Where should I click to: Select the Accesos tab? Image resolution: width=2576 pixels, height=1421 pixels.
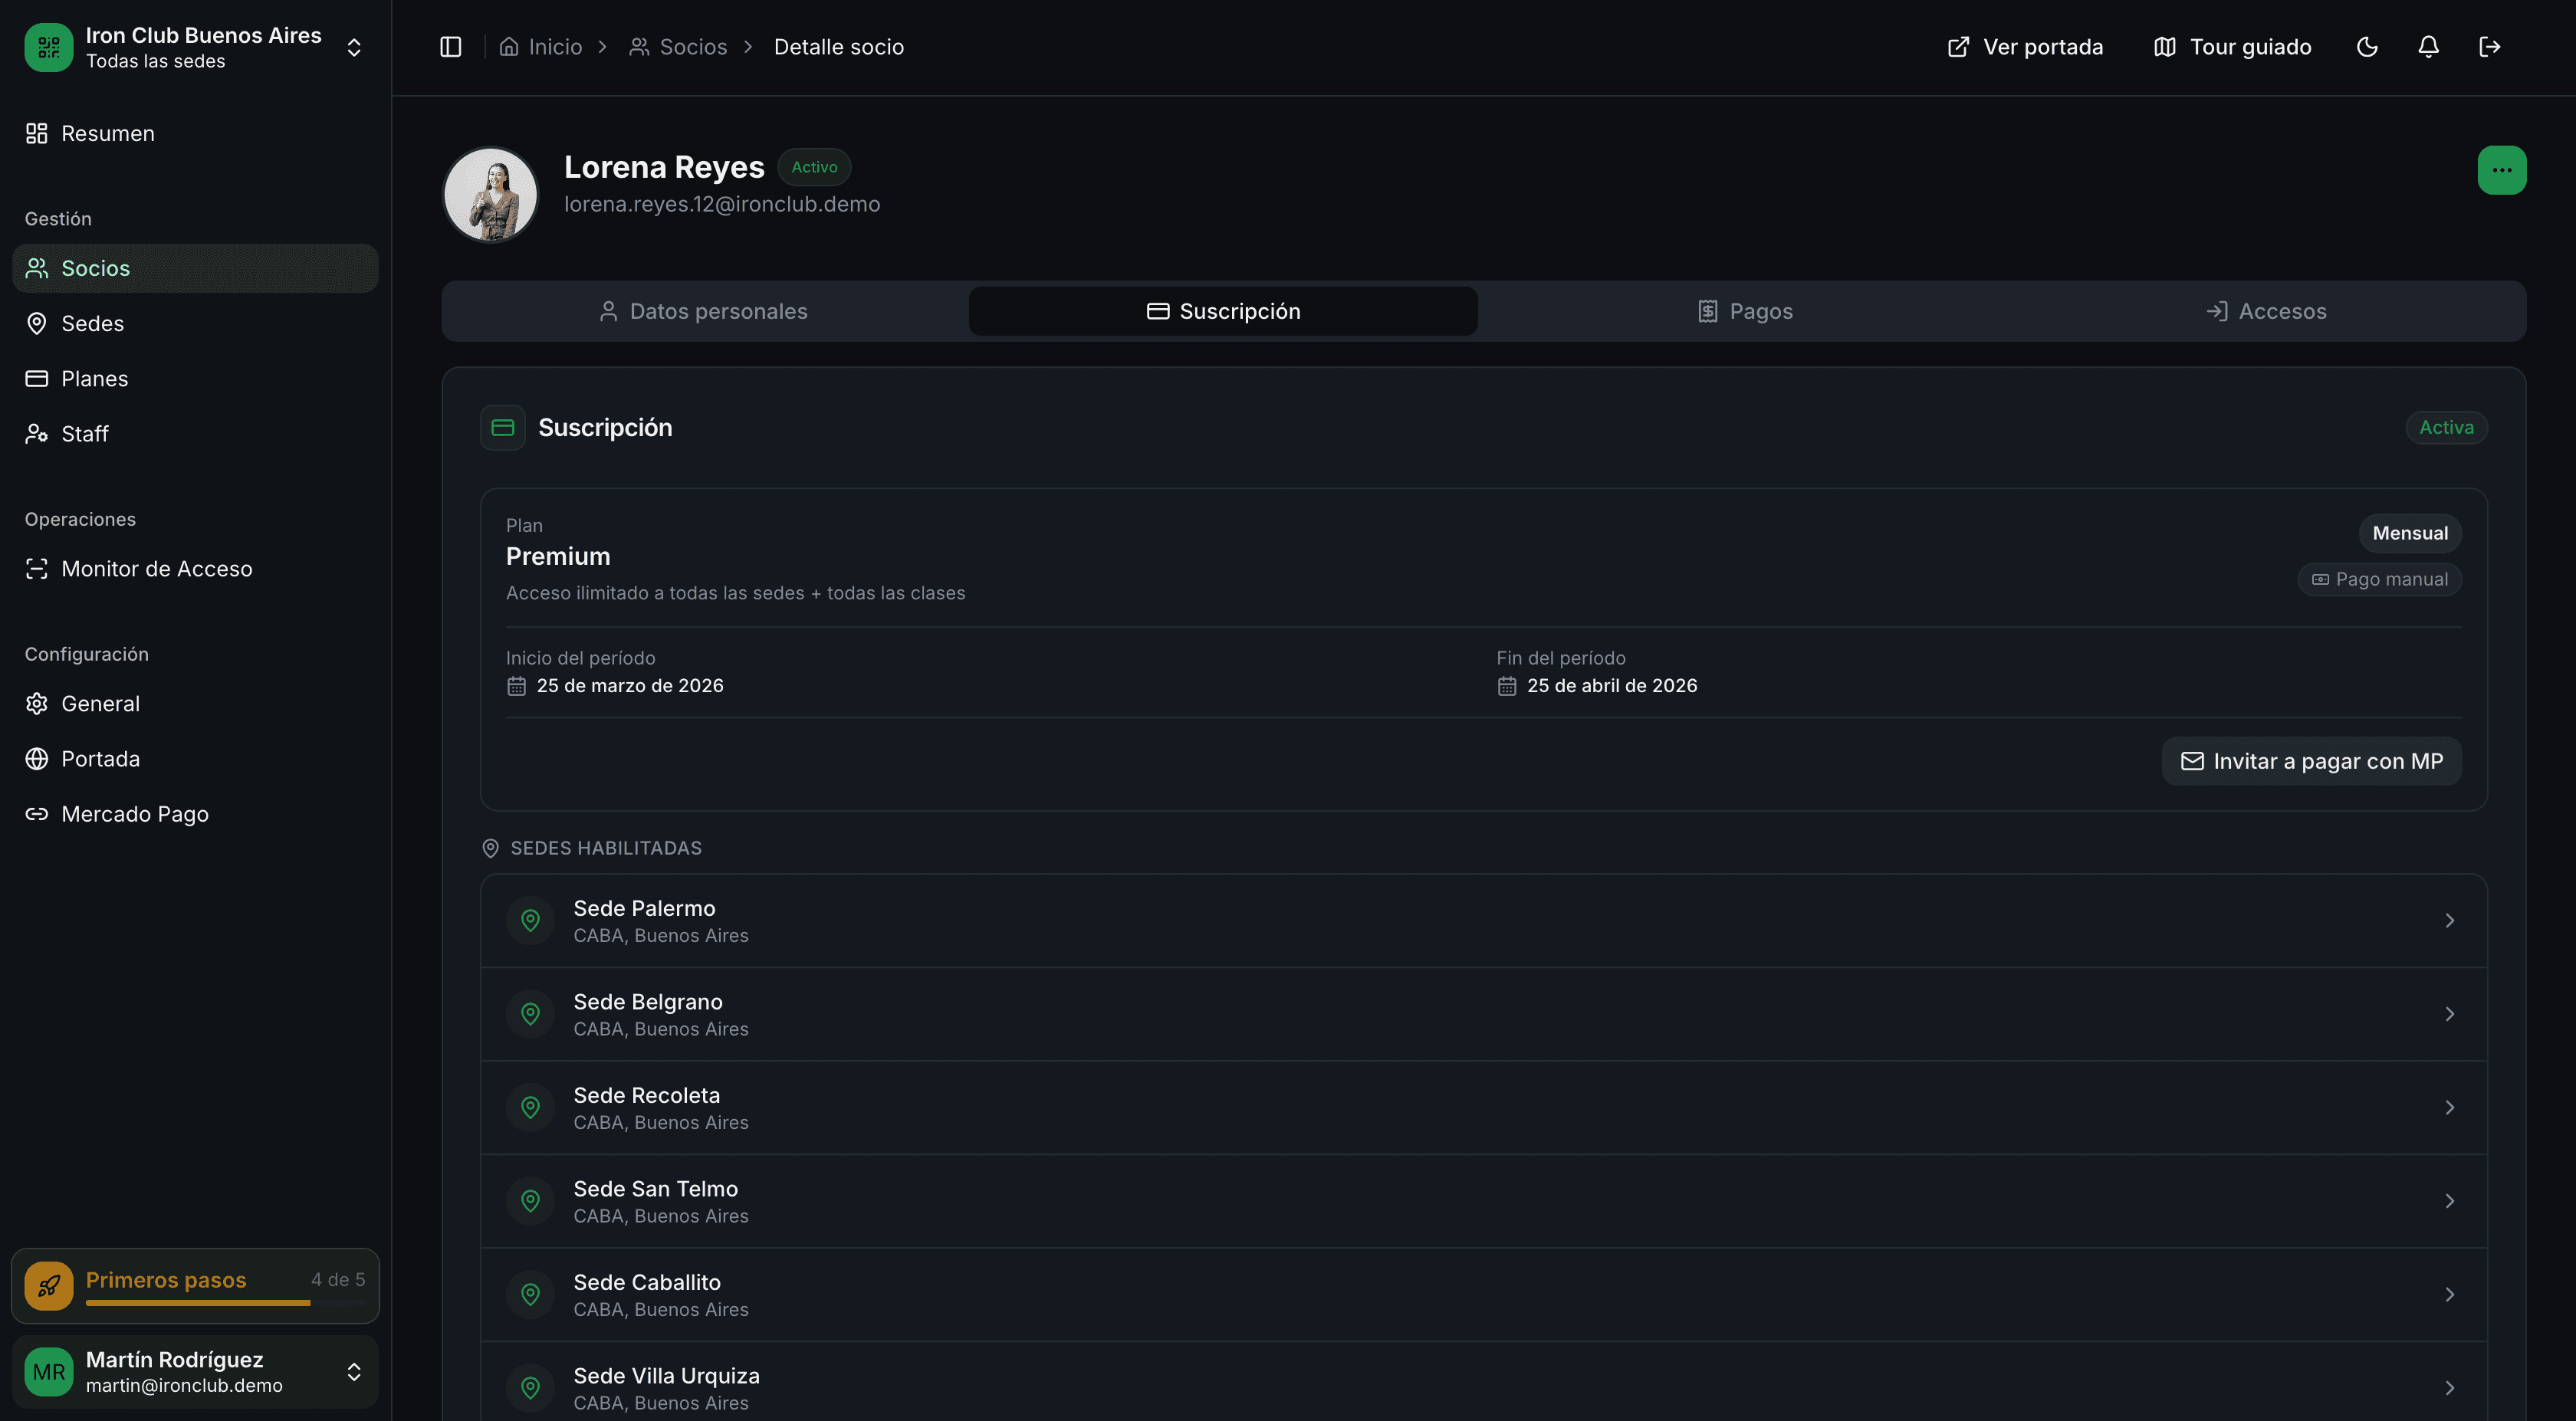coord(2265,311)
